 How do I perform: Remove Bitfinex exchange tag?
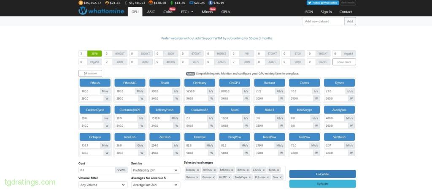[x=215, y=170]
